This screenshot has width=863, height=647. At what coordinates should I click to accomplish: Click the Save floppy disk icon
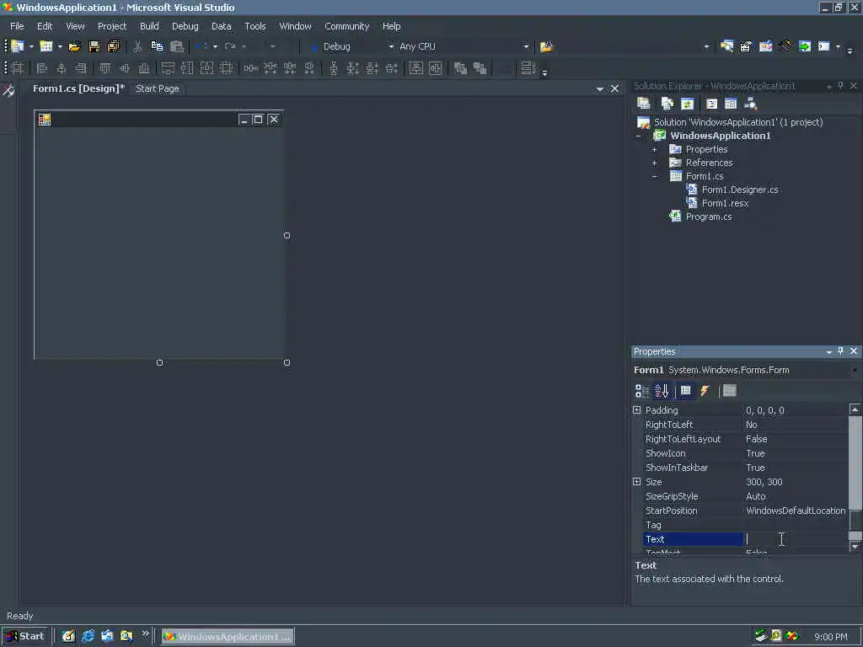point(94,47)
